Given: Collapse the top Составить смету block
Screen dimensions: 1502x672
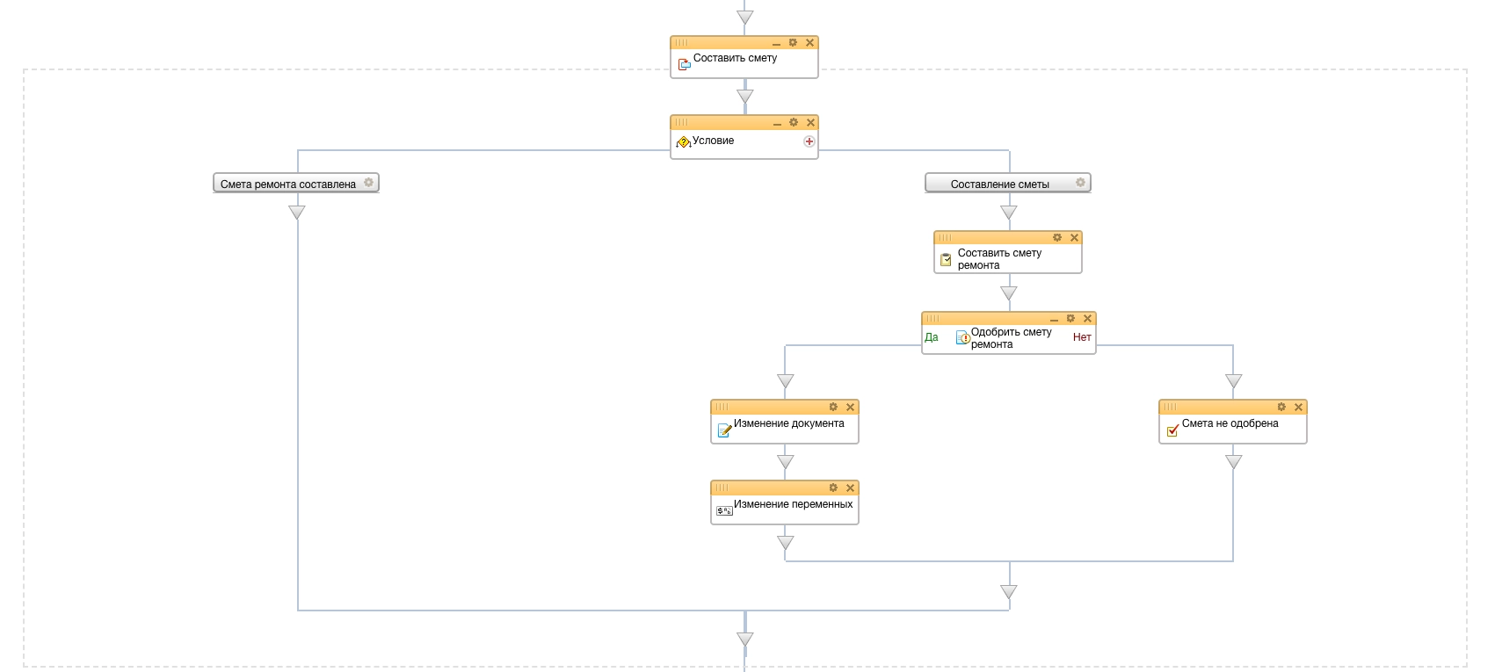Looking at the screenshot, I should [x=776, y=44].
